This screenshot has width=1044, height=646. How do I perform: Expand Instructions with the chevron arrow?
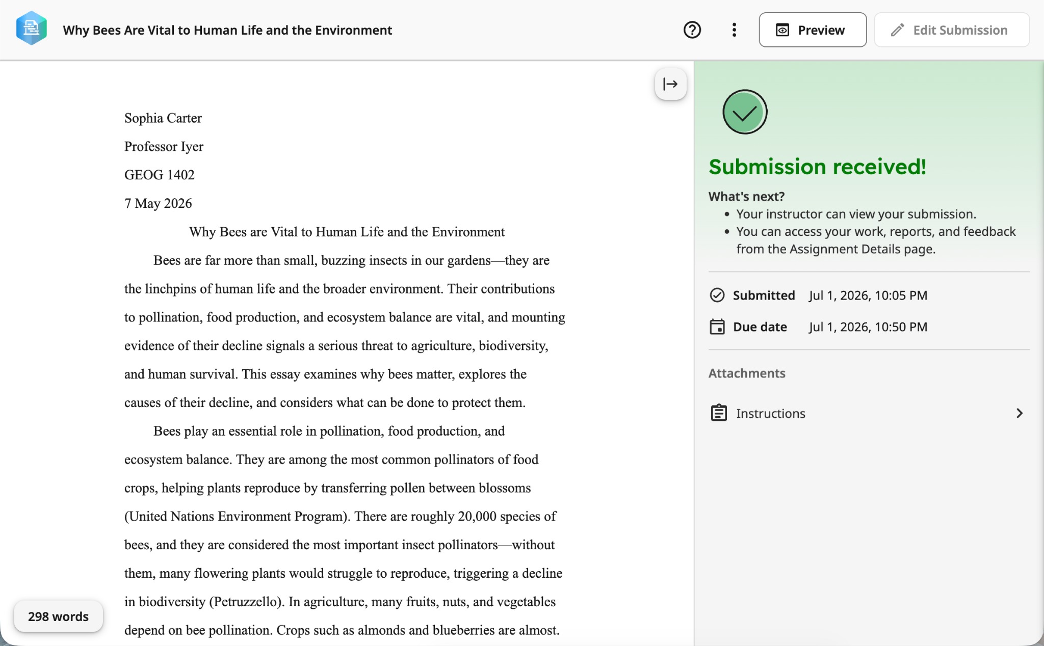1020,413
